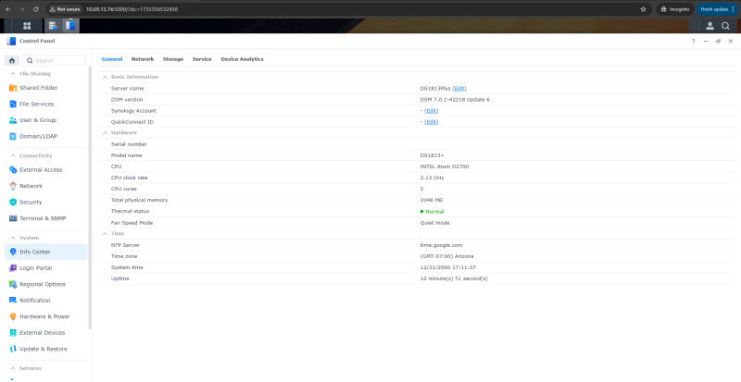Edit the Synology Account

[x=432, y=110]
